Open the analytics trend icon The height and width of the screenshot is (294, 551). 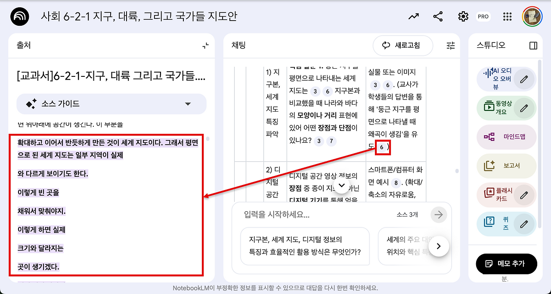(x=414, y=16)
